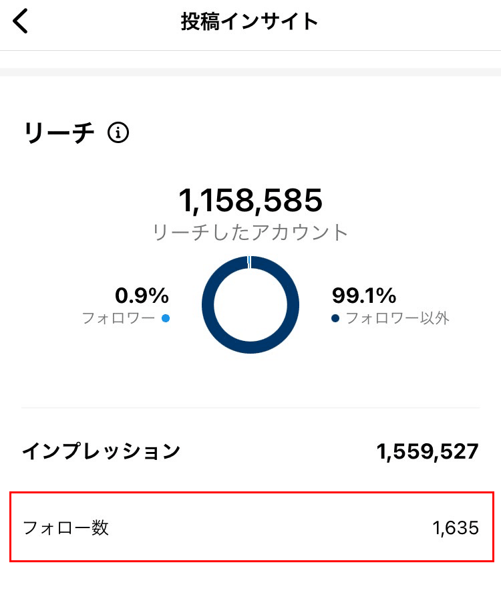Tap the back arrow icon
Viewport: 501px width, 589px height.
[21, 22]
